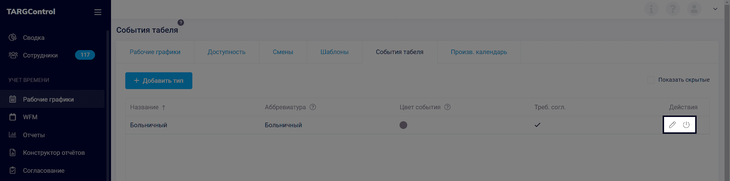Click the event color circle for Больничный
The height and width of the screenshot is (181, 730).
pos(403,125)
